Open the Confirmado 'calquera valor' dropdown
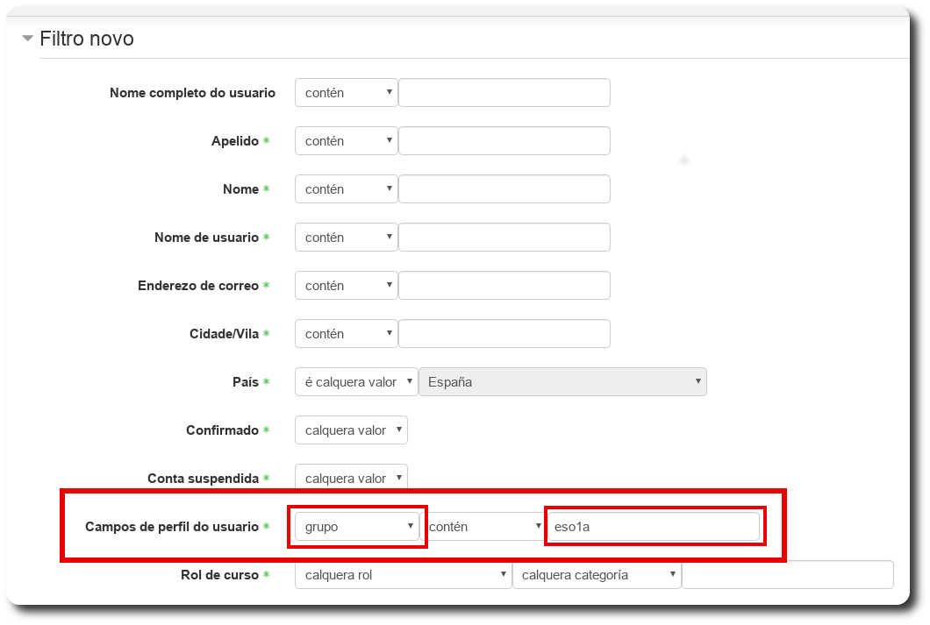 click(351, 430)
